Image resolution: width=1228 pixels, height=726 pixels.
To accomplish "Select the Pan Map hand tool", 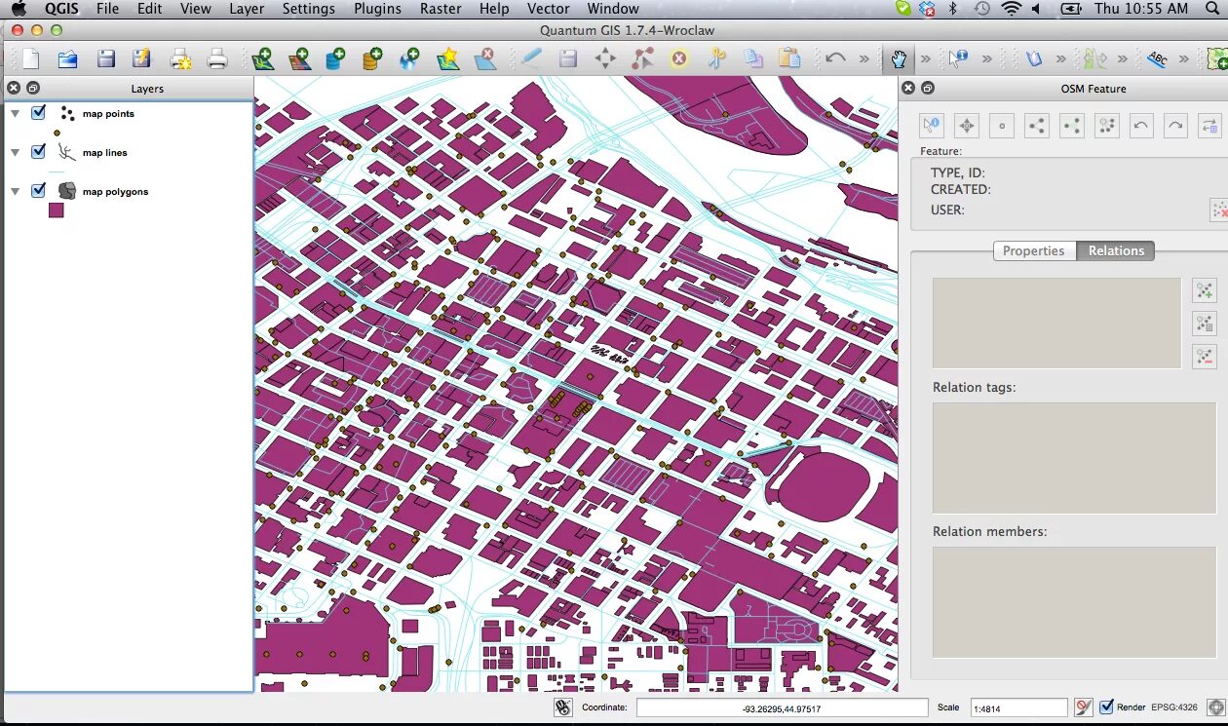I will (x=899, y=58).
